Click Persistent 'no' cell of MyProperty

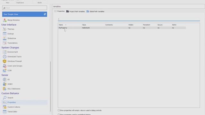[x=144, y=28]
